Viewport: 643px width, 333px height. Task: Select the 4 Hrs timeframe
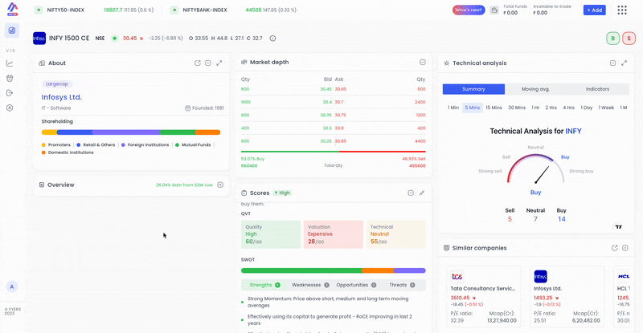pos(568,108)
